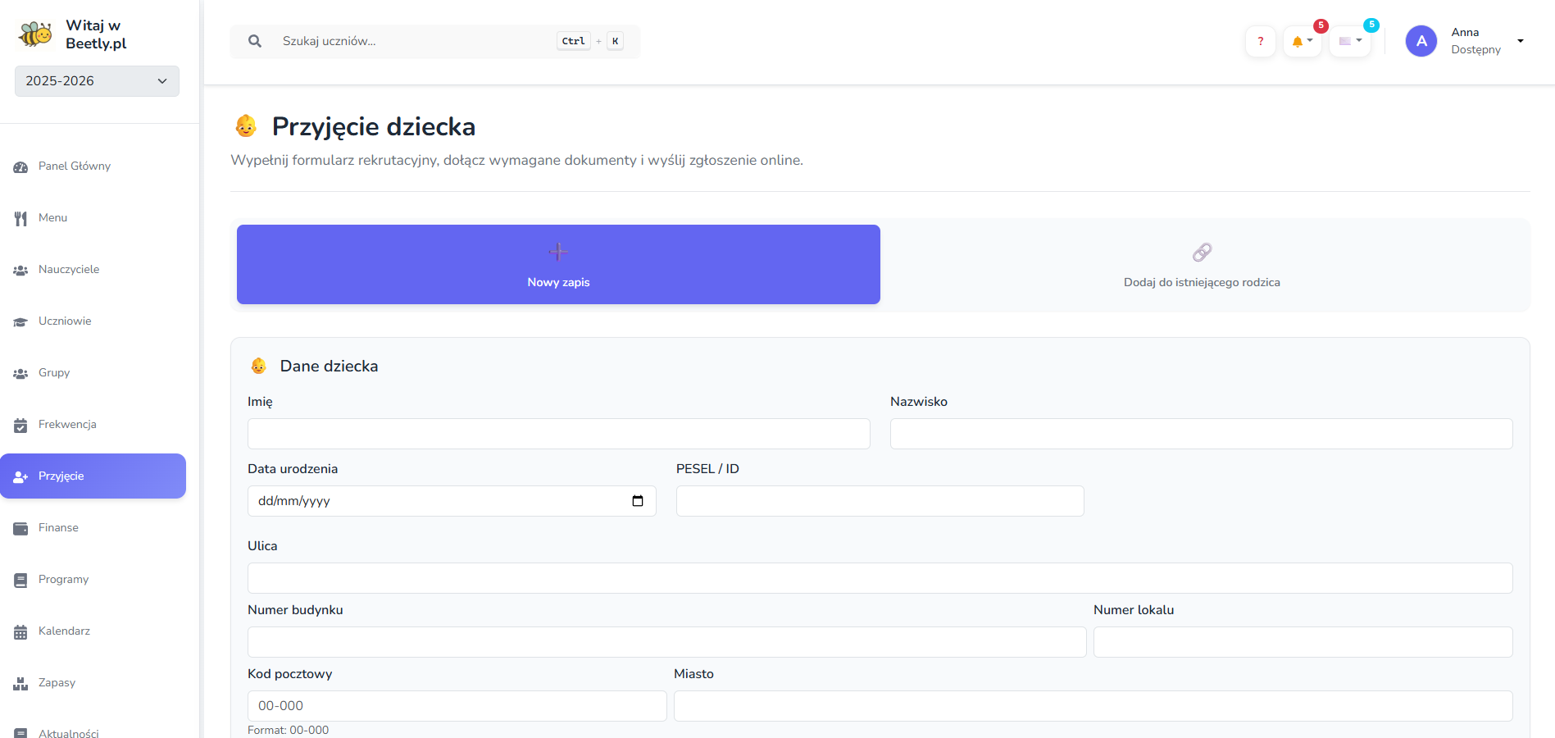1555x738 pixels.
Task: Click the Anna user avatar
Action: [1421, 41]
